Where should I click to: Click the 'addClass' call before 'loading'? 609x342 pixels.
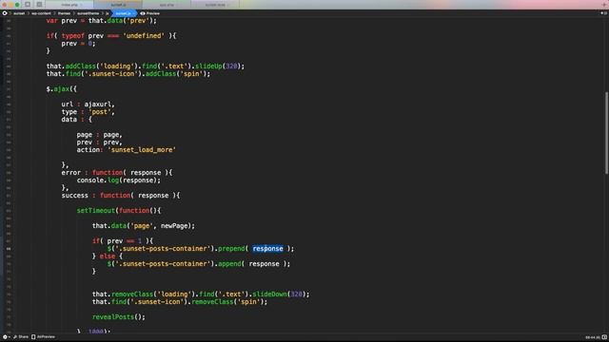[x=80, y=66]
